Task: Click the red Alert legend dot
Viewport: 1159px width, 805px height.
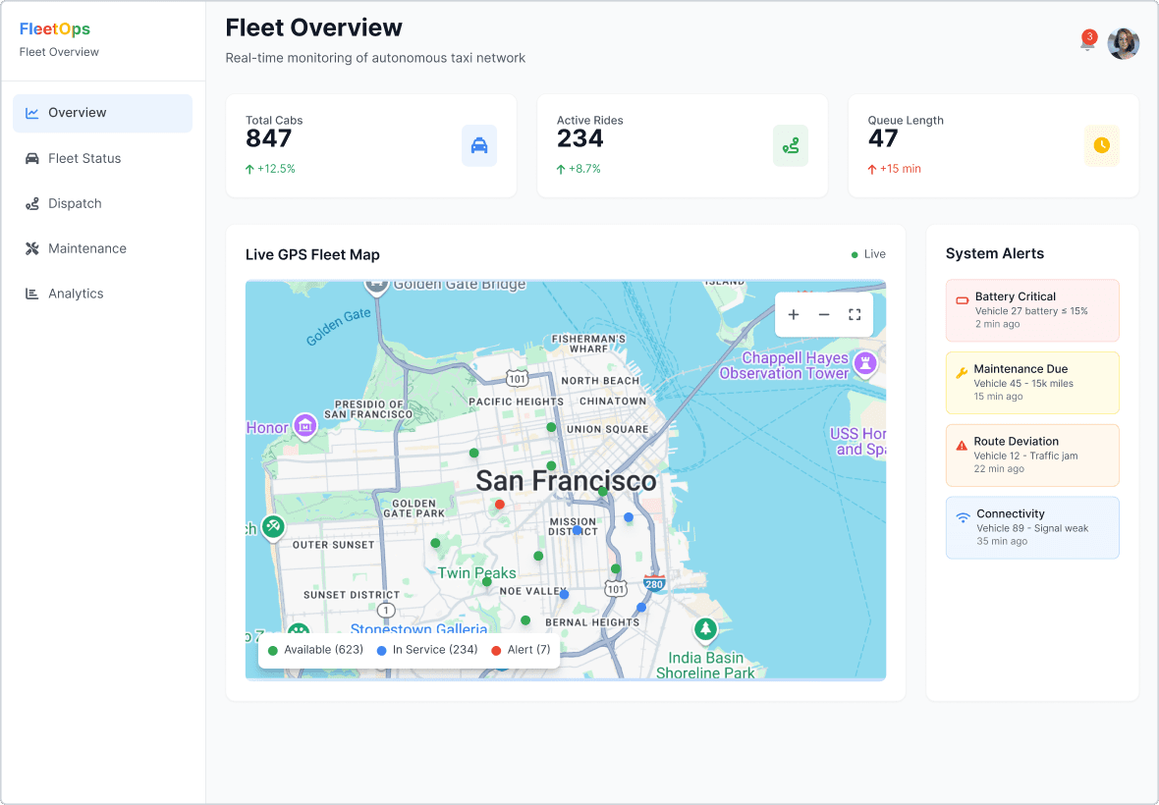Action: click(496, 651)
